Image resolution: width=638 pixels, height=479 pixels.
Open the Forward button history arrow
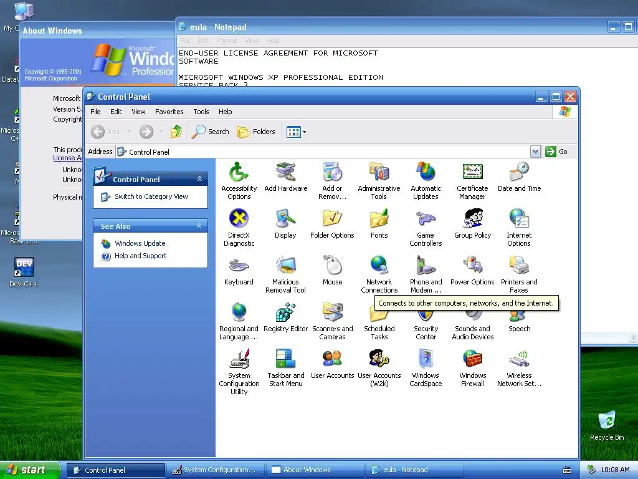[161, 132]
